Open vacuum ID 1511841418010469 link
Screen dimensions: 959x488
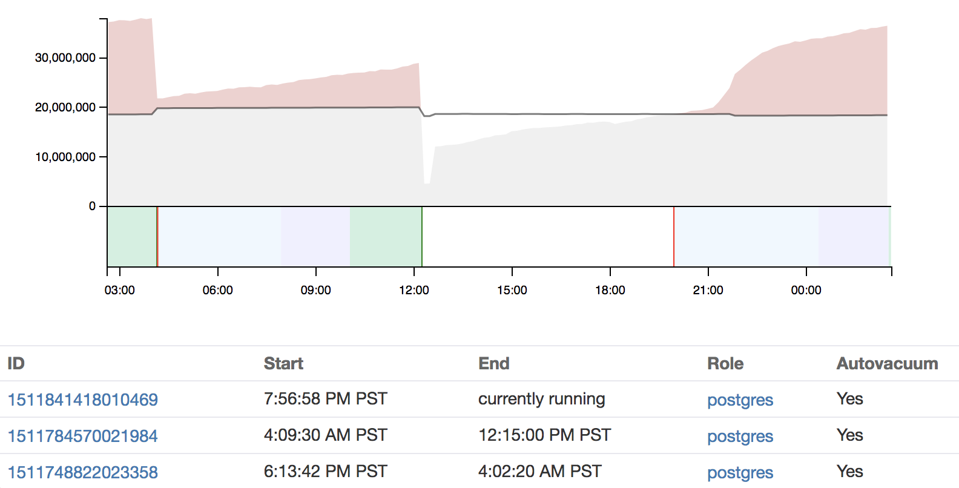point(82,400)
